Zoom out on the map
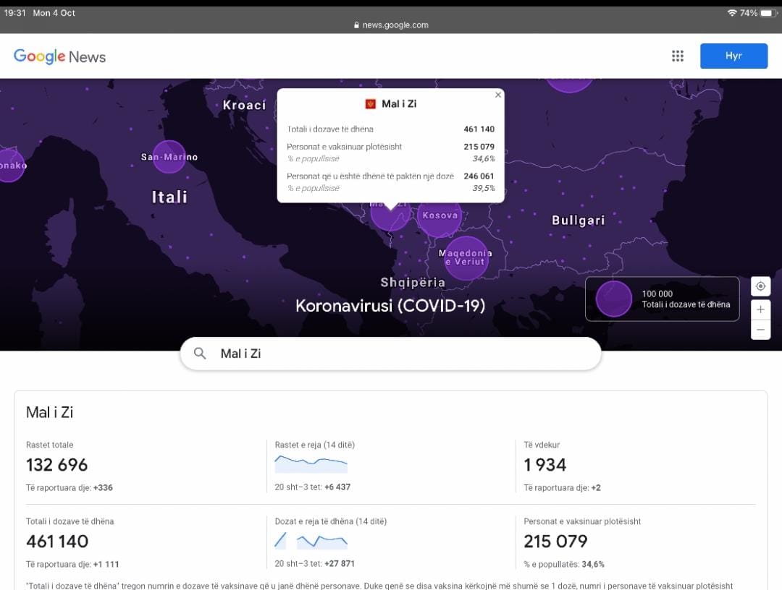The width and height of the screenshot is (782, 590). tap(760, 330)
